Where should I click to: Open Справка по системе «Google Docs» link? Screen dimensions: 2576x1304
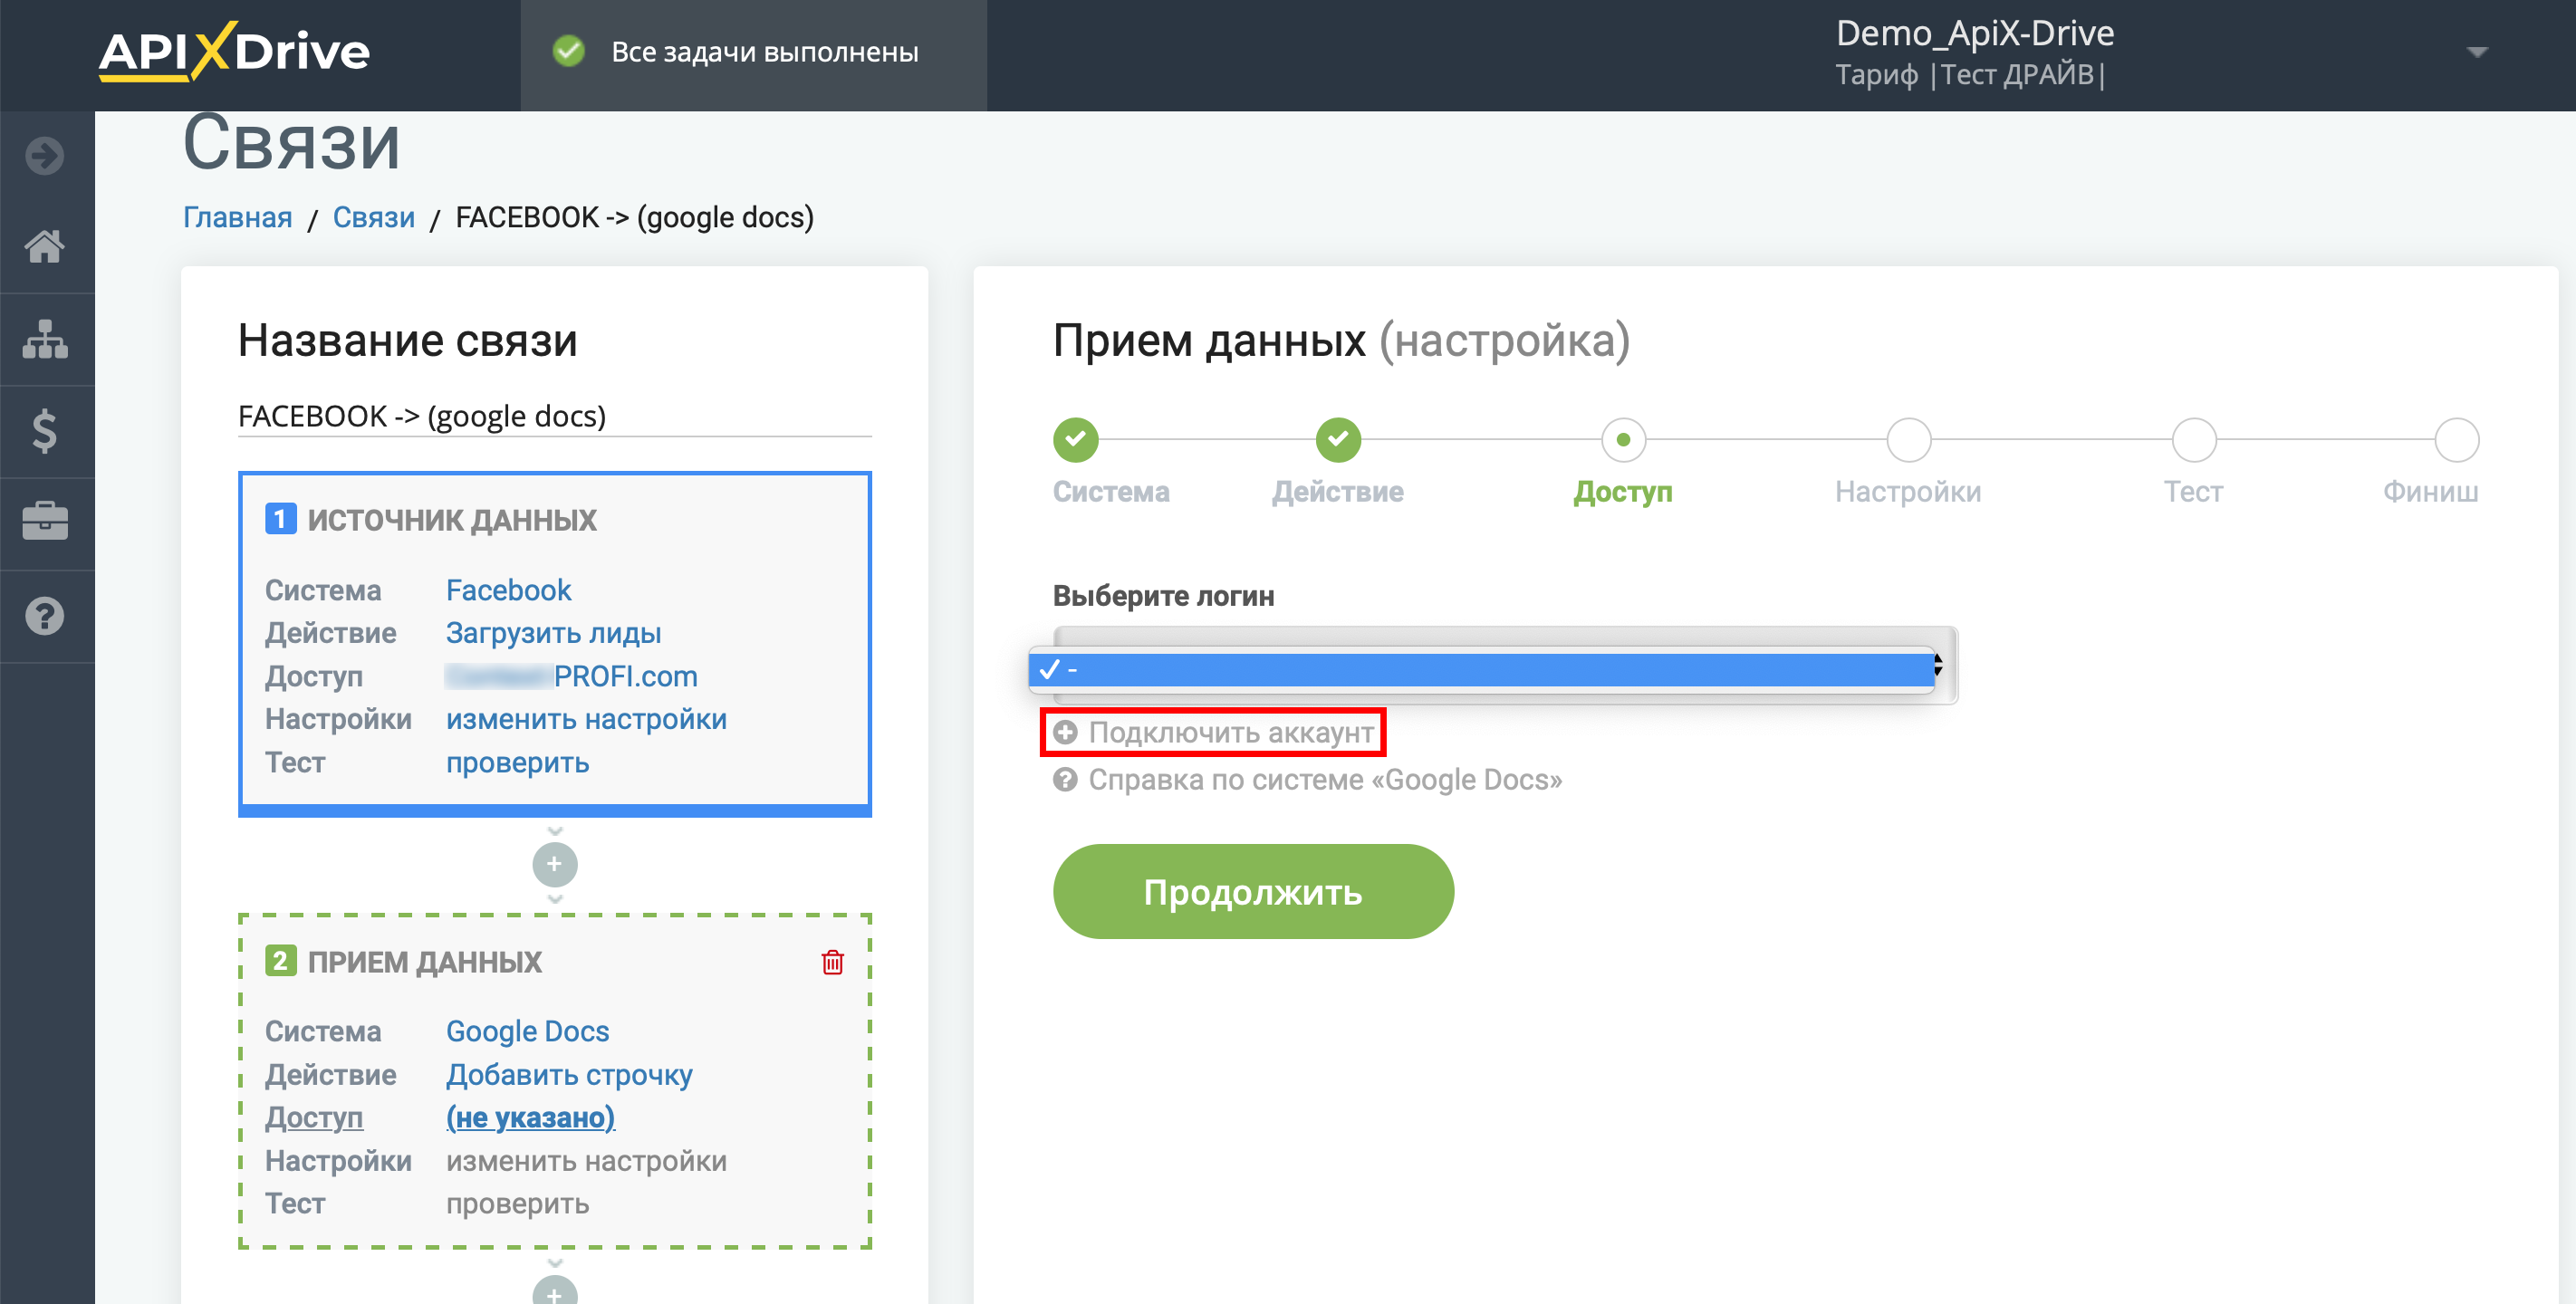point(1325,779)
